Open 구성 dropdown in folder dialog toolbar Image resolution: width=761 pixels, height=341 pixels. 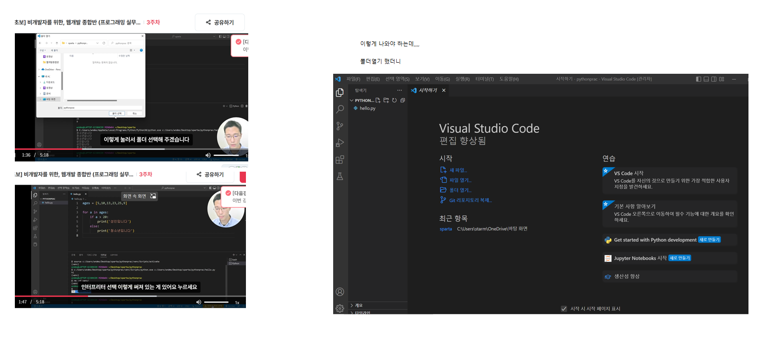[x=42, y=50]
